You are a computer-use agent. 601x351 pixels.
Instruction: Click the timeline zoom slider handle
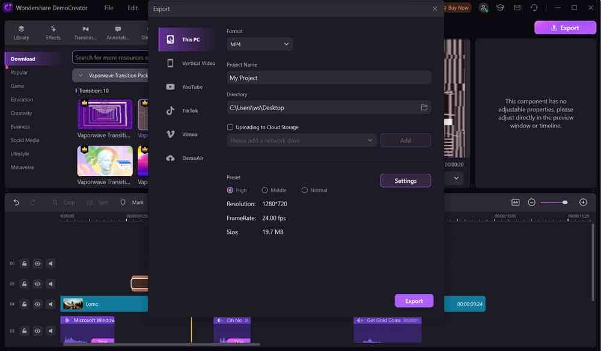(x=564, y=202)
